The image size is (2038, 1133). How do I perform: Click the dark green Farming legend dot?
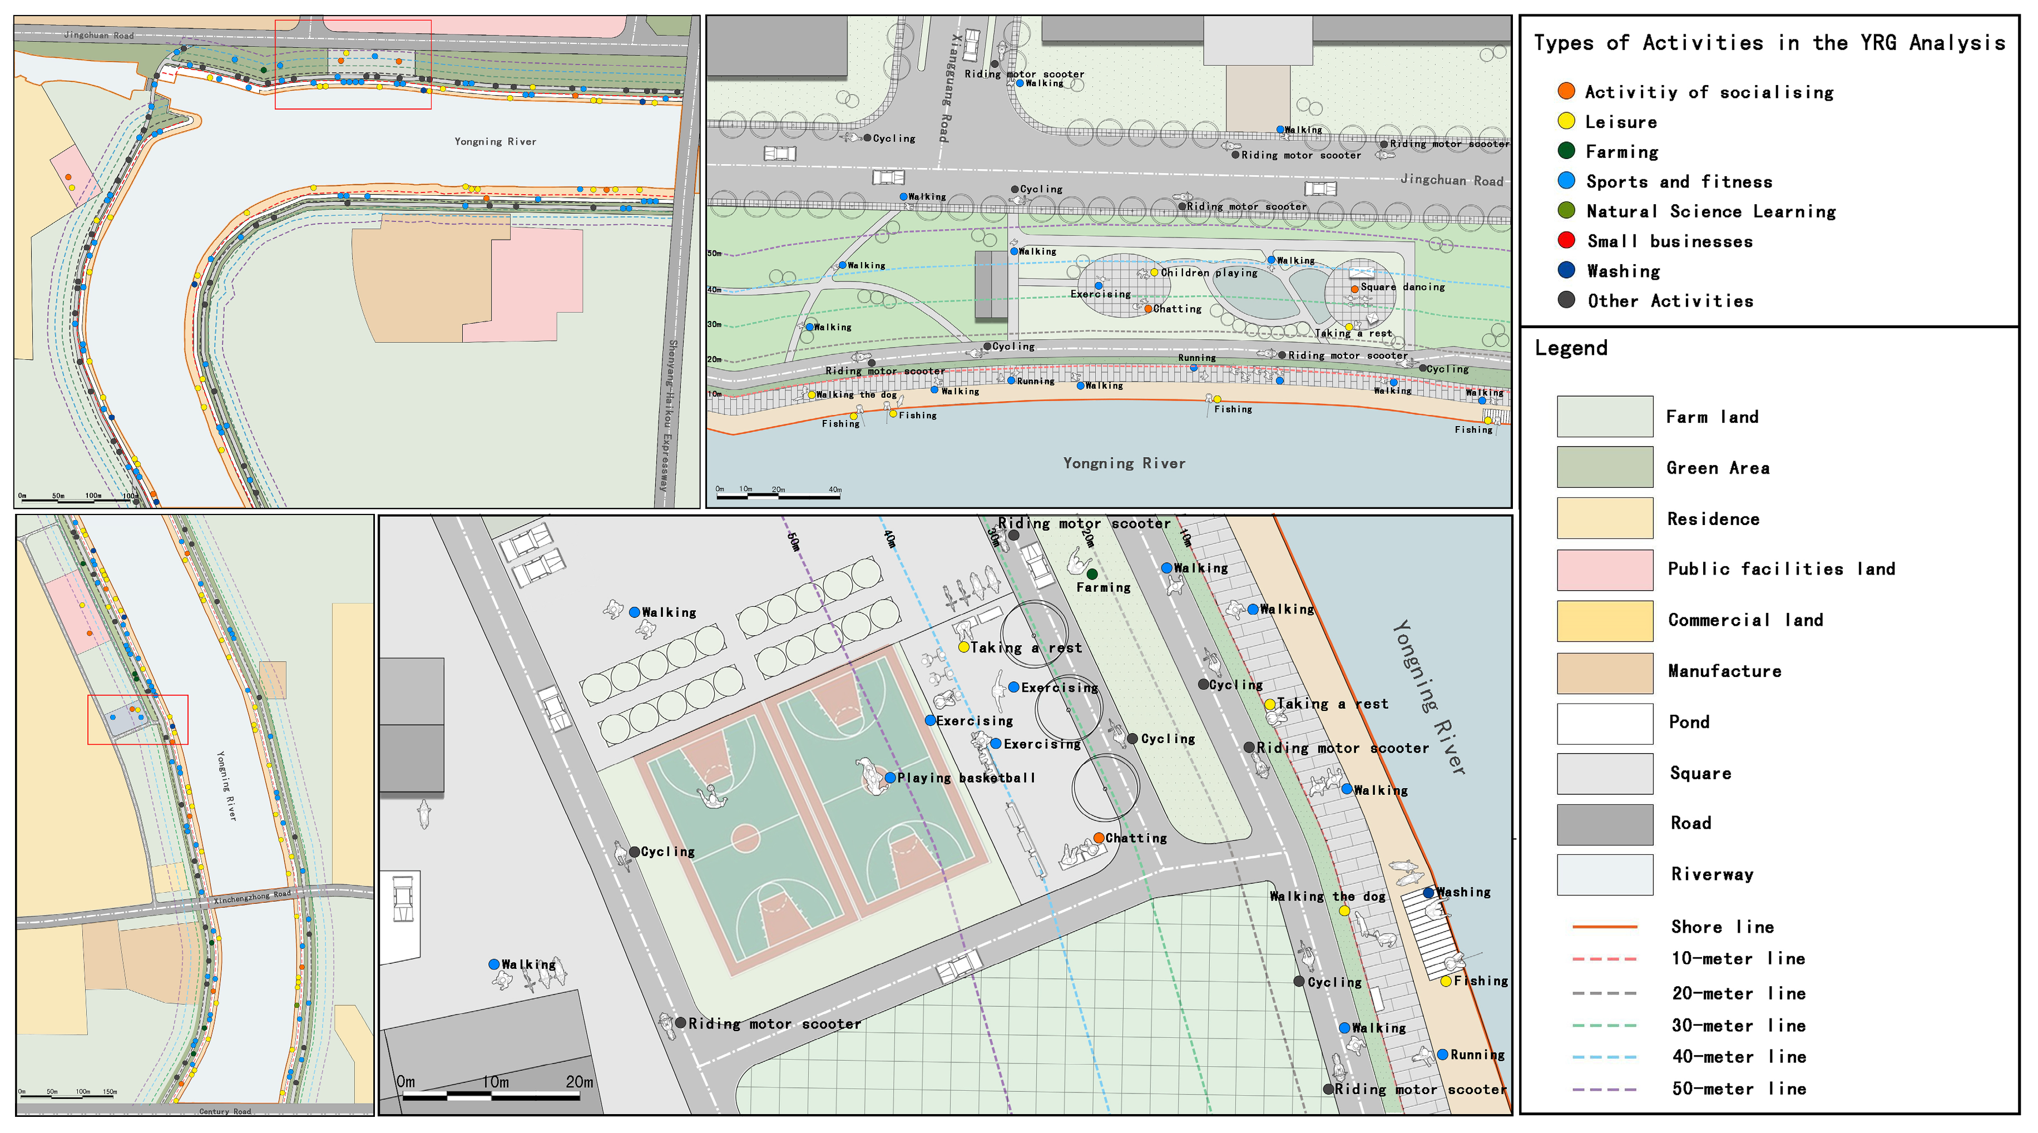point(1566,150)
